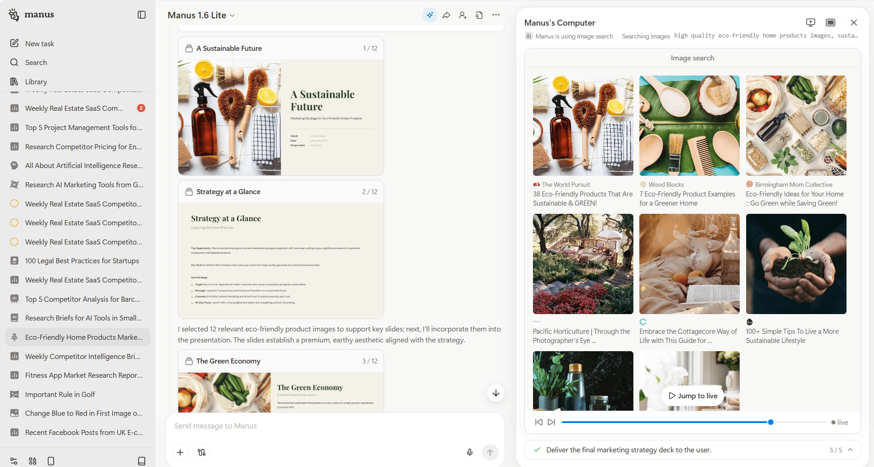Open task "Weekly Real Estate SaaS Com..." with badge 2
874x467 pixels.
tap(77, 109)
